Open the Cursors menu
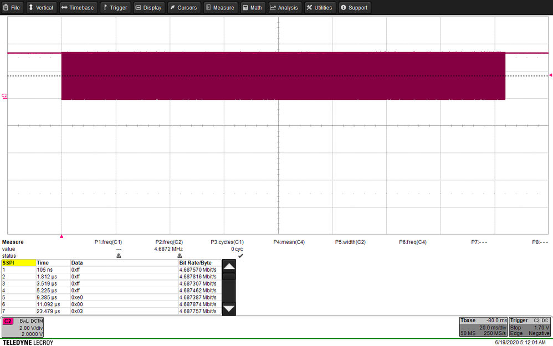The width and height of the screenshot is (553, 346). pyautogui.click(x=184, y=7)
